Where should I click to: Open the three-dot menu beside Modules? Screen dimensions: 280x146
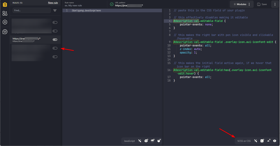click(249, 4)
